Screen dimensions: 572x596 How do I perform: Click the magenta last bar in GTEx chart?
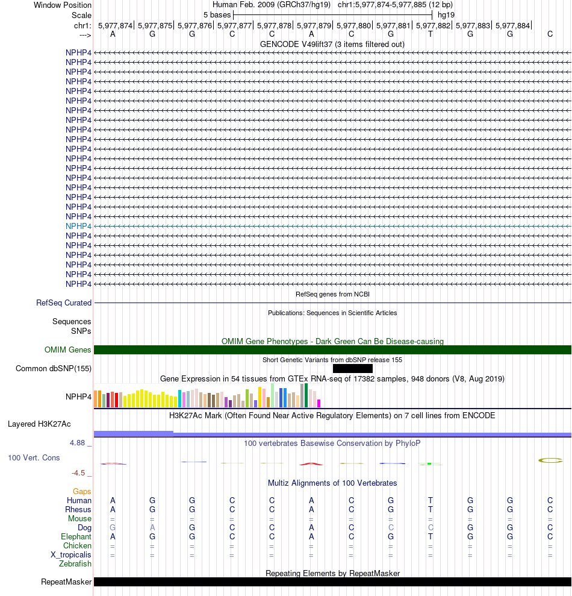pos(319,404)
